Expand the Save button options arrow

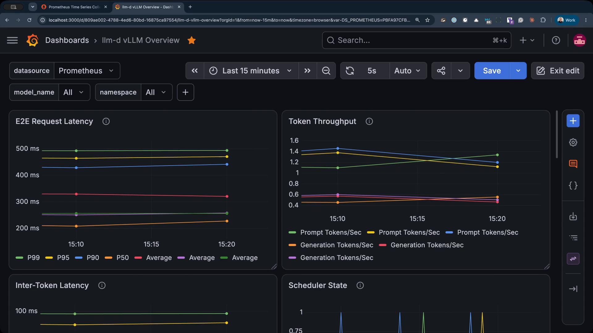[518, 71]
